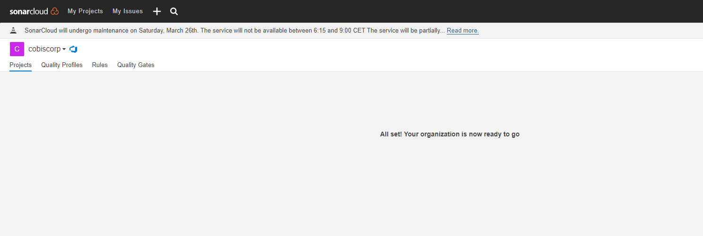Click empty space in dark top navigation bar
Image resolution: width=703 pixels, height=236 pixels.
[425, 11]
